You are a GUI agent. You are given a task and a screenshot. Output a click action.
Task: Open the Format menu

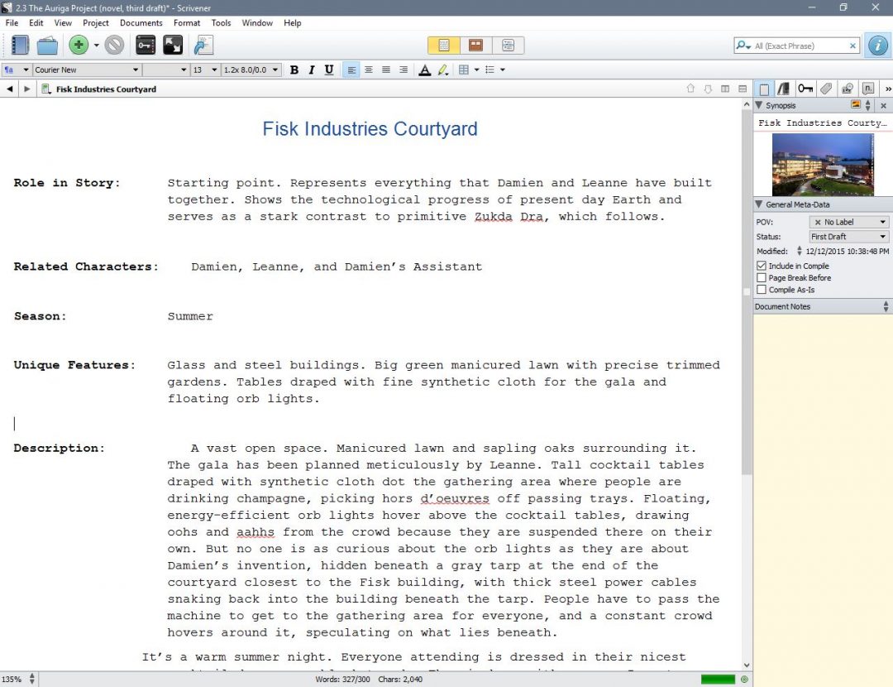(x=187, y=23)
